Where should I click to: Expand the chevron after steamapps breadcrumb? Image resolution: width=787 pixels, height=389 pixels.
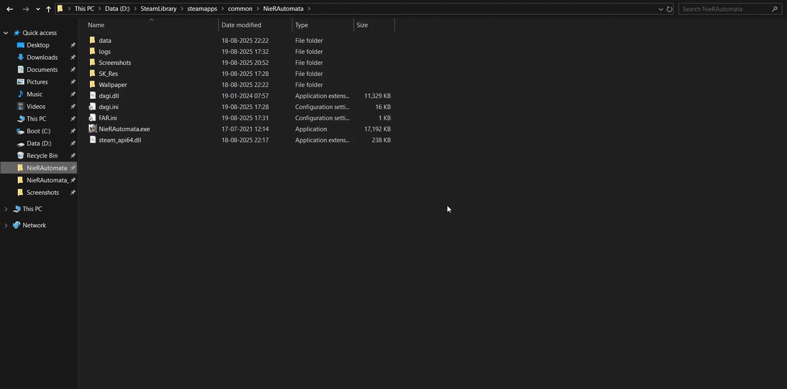(x=222, y=9)
